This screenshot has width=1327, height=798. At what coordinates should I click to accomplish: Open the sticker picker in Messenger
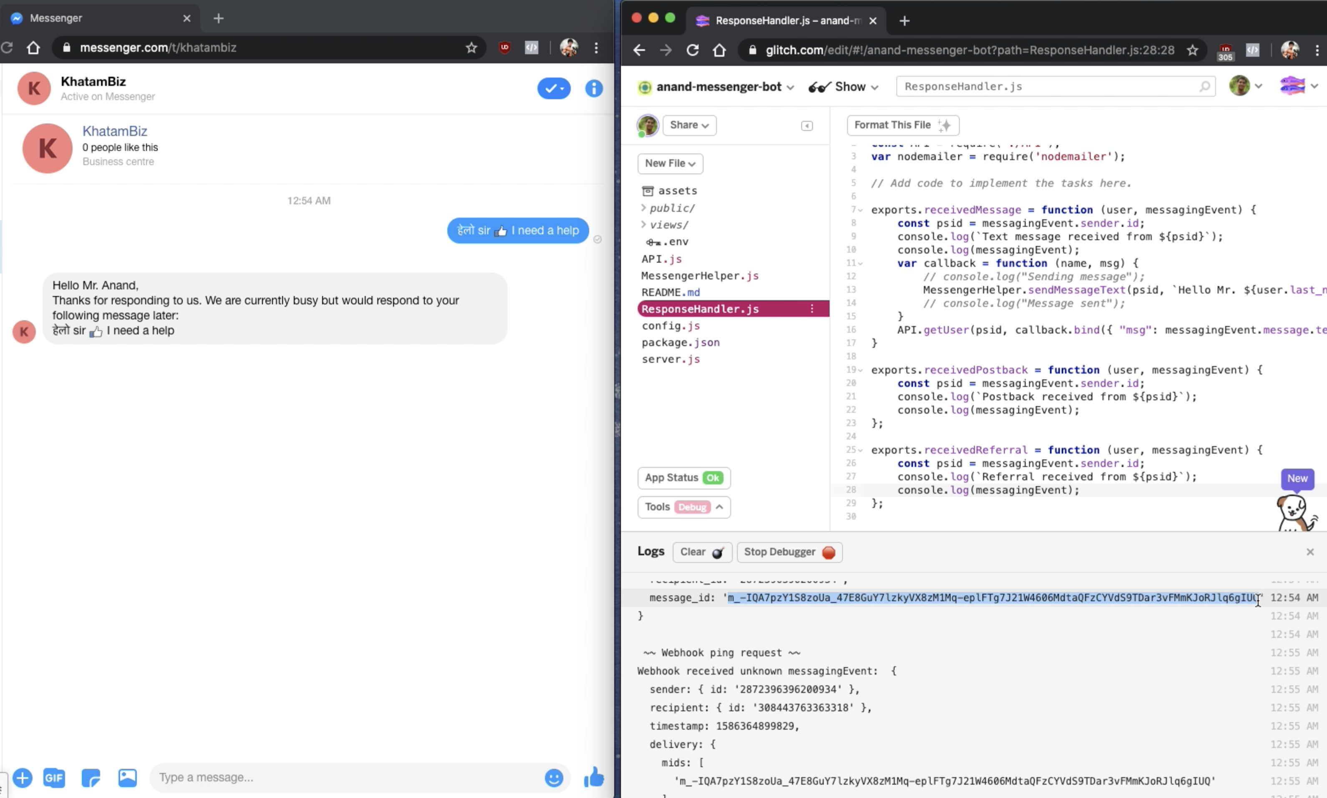click(91, 778)
